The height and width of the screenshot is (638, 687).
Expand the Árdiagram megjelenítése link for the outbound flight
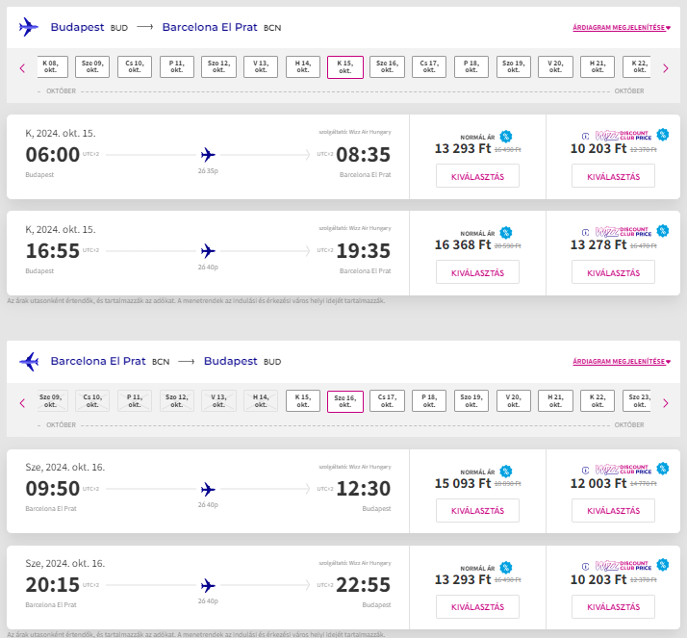point(621,28)
